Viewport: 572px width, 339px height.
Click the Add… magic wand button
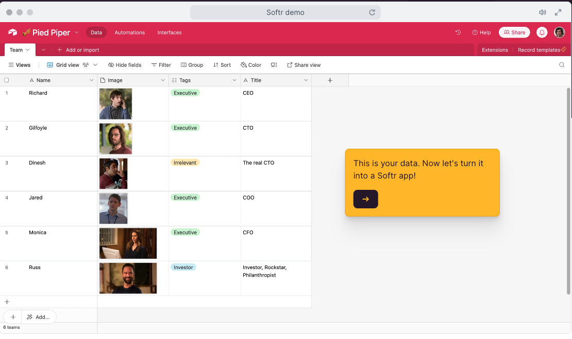click(x=38, y=317)
